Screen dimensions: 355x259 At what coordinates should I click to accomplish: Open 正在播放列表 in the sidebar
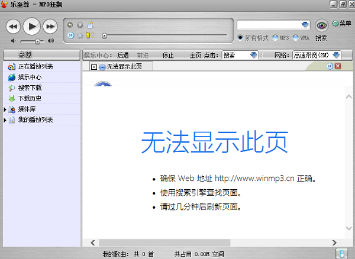(35, 66)
